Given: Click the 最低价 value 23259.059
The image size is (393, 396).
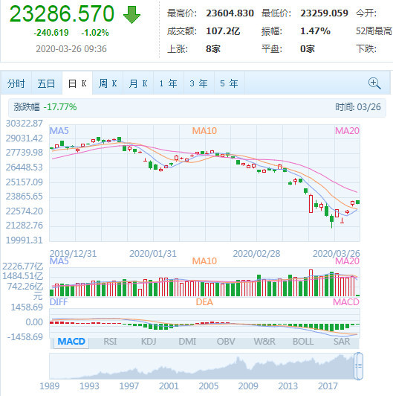Looking at the screenshot, I should [324, 13].
